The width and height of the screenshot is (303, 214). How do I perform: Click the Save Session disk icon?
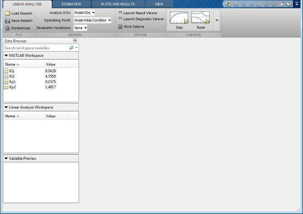8,21
